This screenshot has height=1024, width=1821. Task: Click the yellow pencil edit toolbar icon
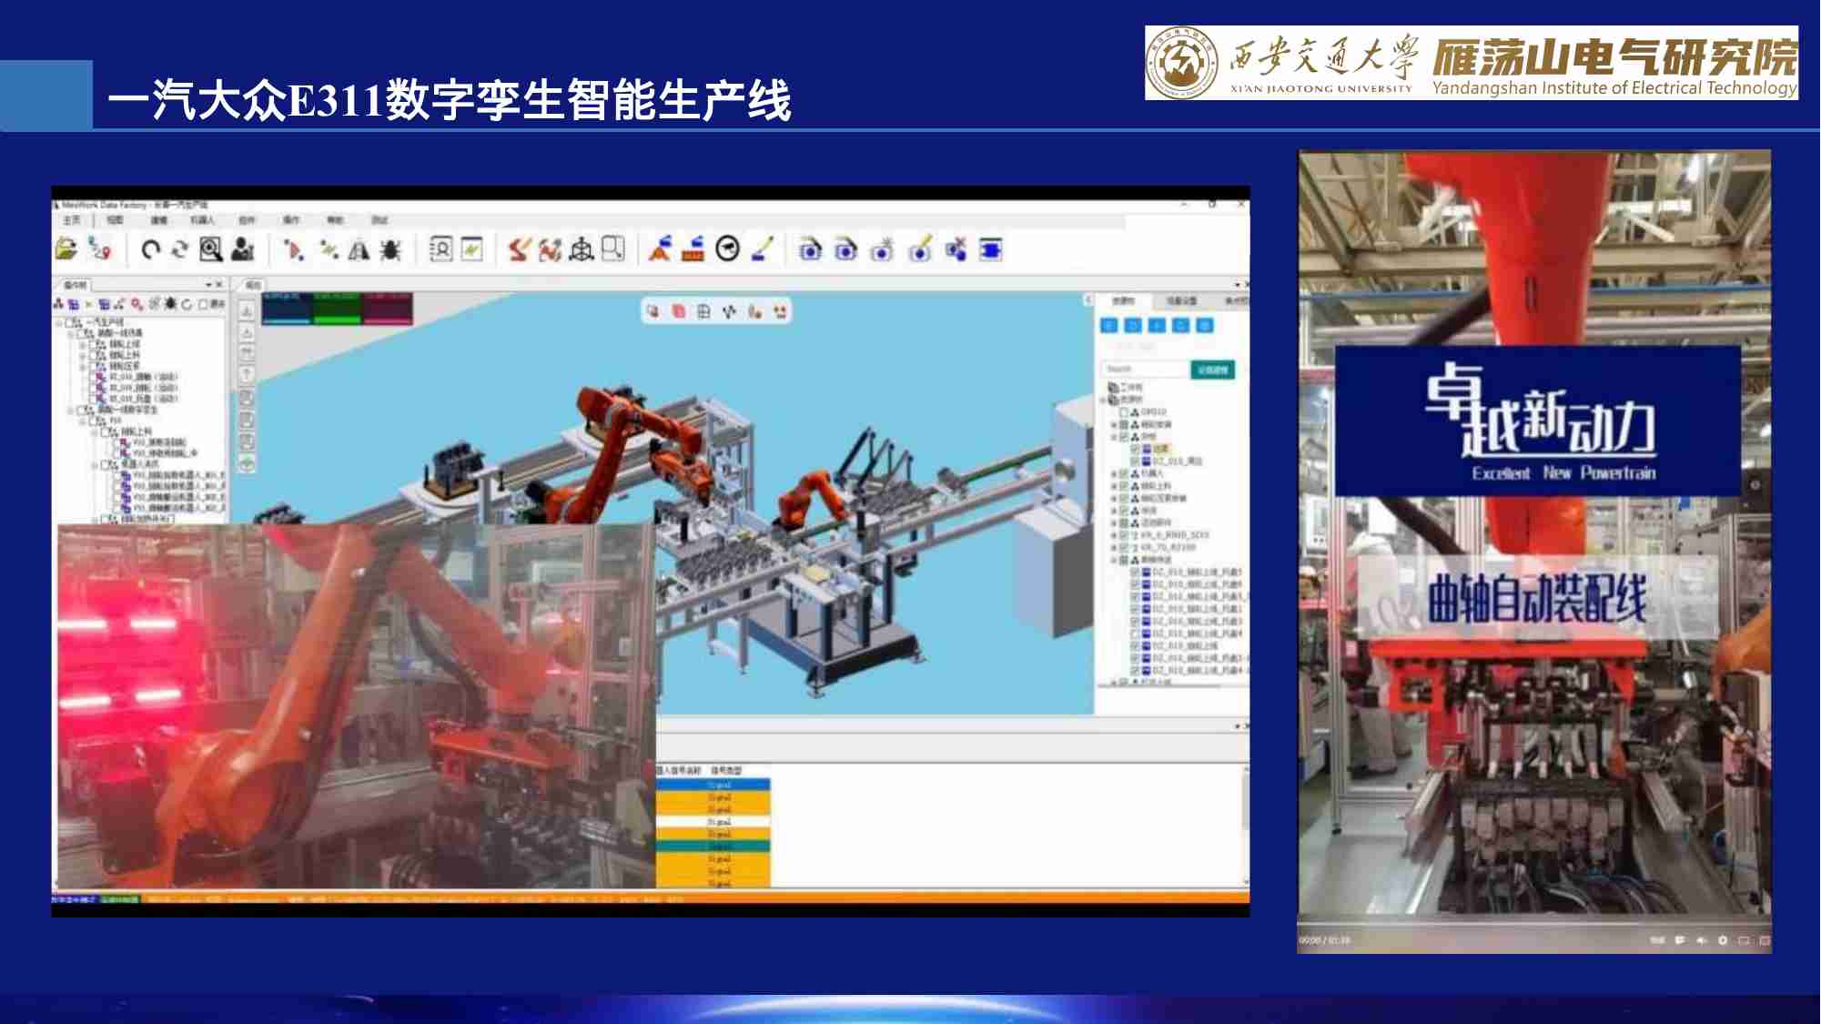click(763, 248)
